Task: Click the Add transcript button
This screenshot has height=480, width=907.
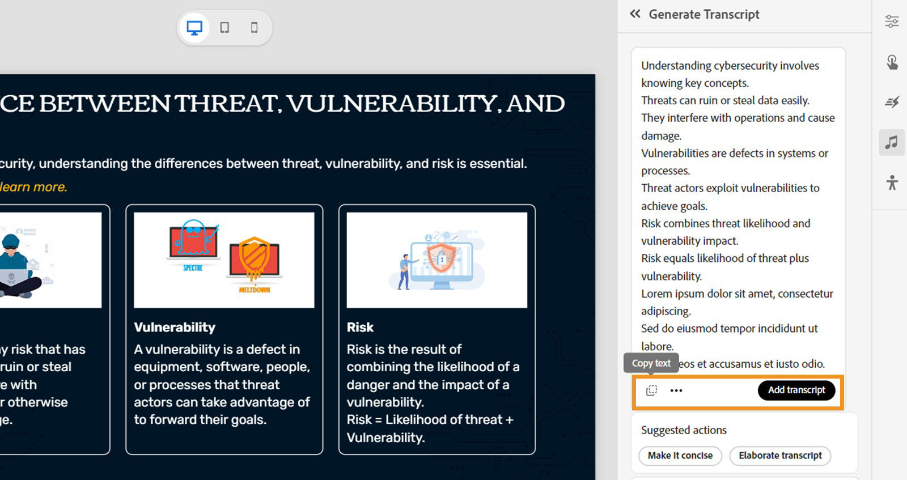Action: [796, 390]
